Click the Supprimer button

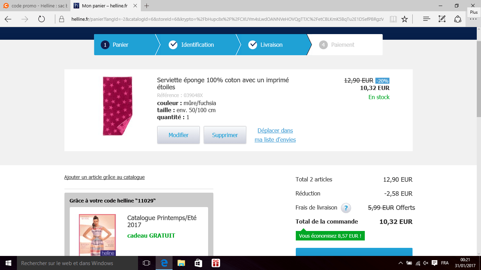pos(225,135)
